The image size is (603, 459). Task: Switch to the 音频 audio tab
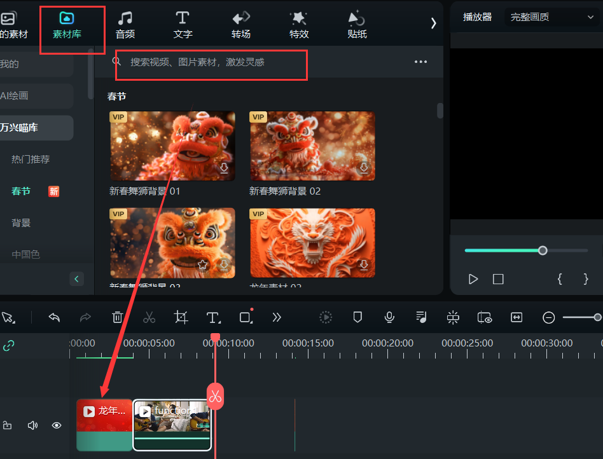[x=125, y=24]
